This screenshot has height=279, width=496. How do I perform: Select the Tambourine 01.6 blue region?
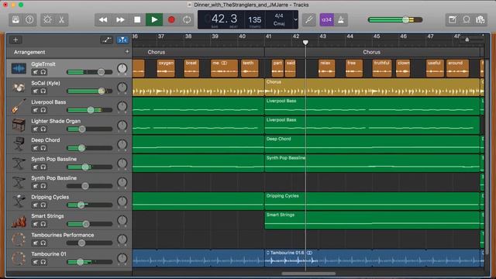(x=373, y=258)
